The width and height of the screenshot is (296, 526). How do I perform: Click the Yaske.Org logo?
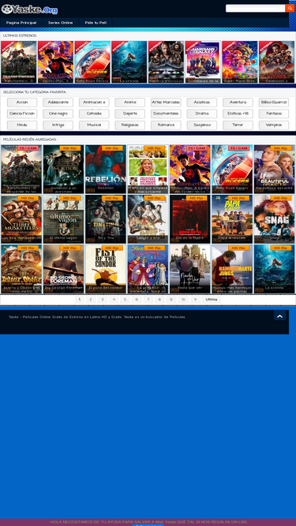[29, 9]
